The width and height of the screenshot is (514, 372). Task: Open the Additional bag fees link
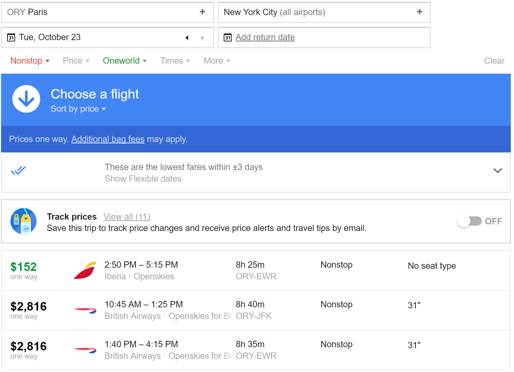click(x=108, y=139)
